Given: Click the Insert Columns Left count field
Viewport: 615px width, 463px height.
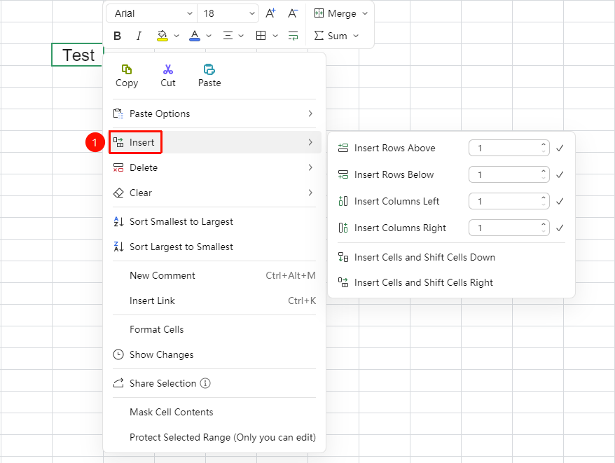Looking at the screenshot, I should [509, 201].
